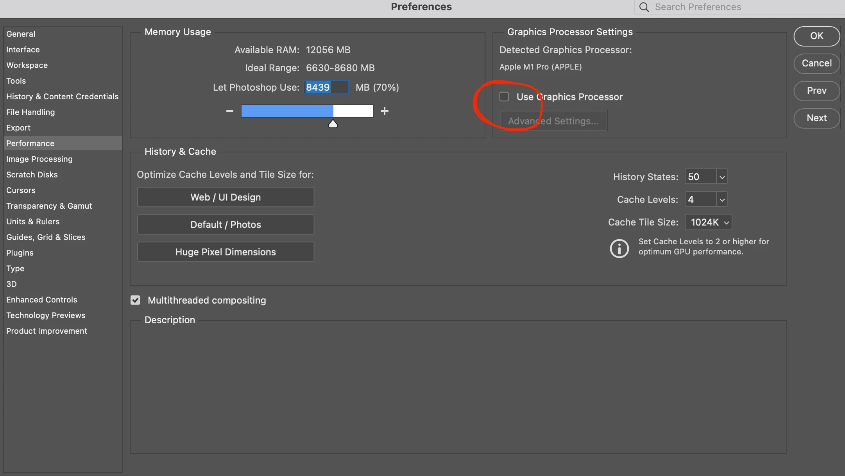Open the Interface preferences section
The height and width of the screenshot is (476, 845).
pyautogui.click(x=23, y=50)
